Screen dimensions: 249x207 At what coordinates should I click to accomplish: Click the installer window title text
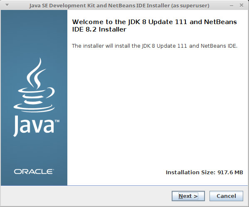tap(119, 6)
